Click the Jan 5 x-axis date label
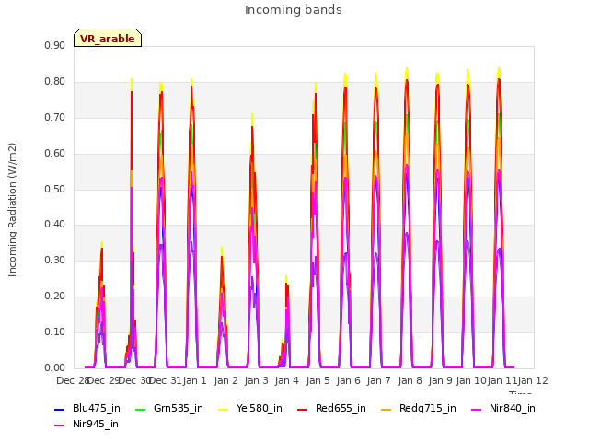This screenshot has width=589, height=442. (x=318, y=380)
